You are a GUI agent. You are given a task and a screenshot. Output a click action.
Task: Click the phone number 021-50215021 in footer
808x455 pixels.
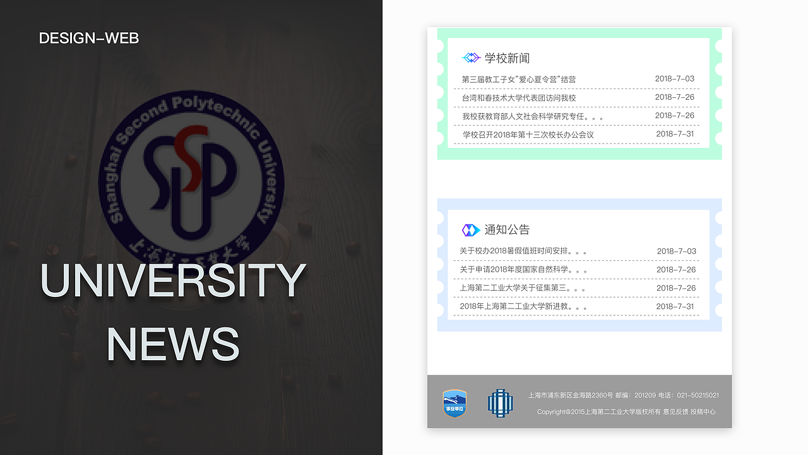point(697,395)
